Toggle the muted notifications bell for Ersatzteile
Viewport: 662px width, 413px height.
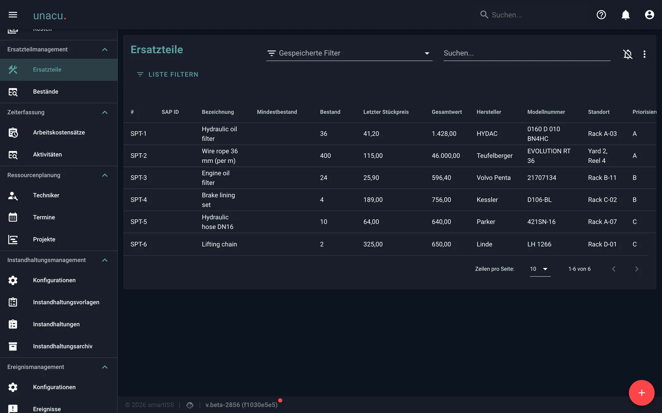(x=628, y=54)
